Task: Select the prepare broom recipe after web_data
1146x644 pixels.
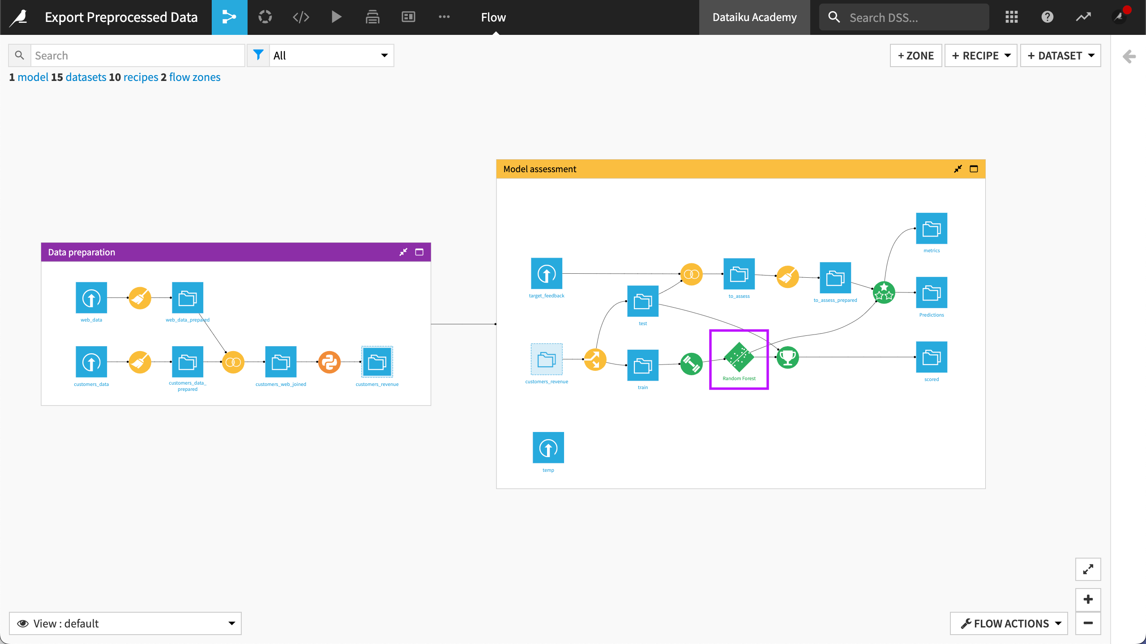Action: pos(139,298)
